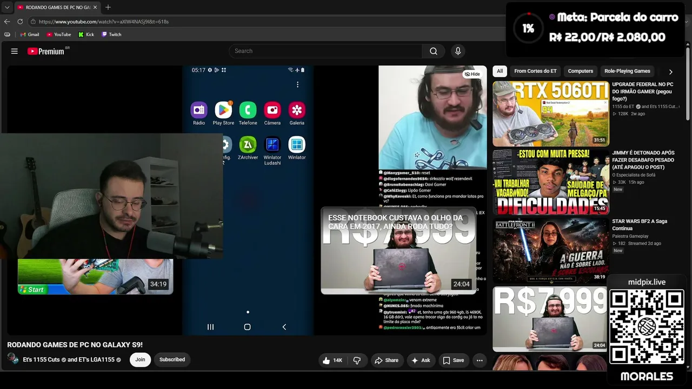Open title STAR WARS BF2 A Saga Continua
This screenshot has width=692, height=389.
click(x=640, y=225)
